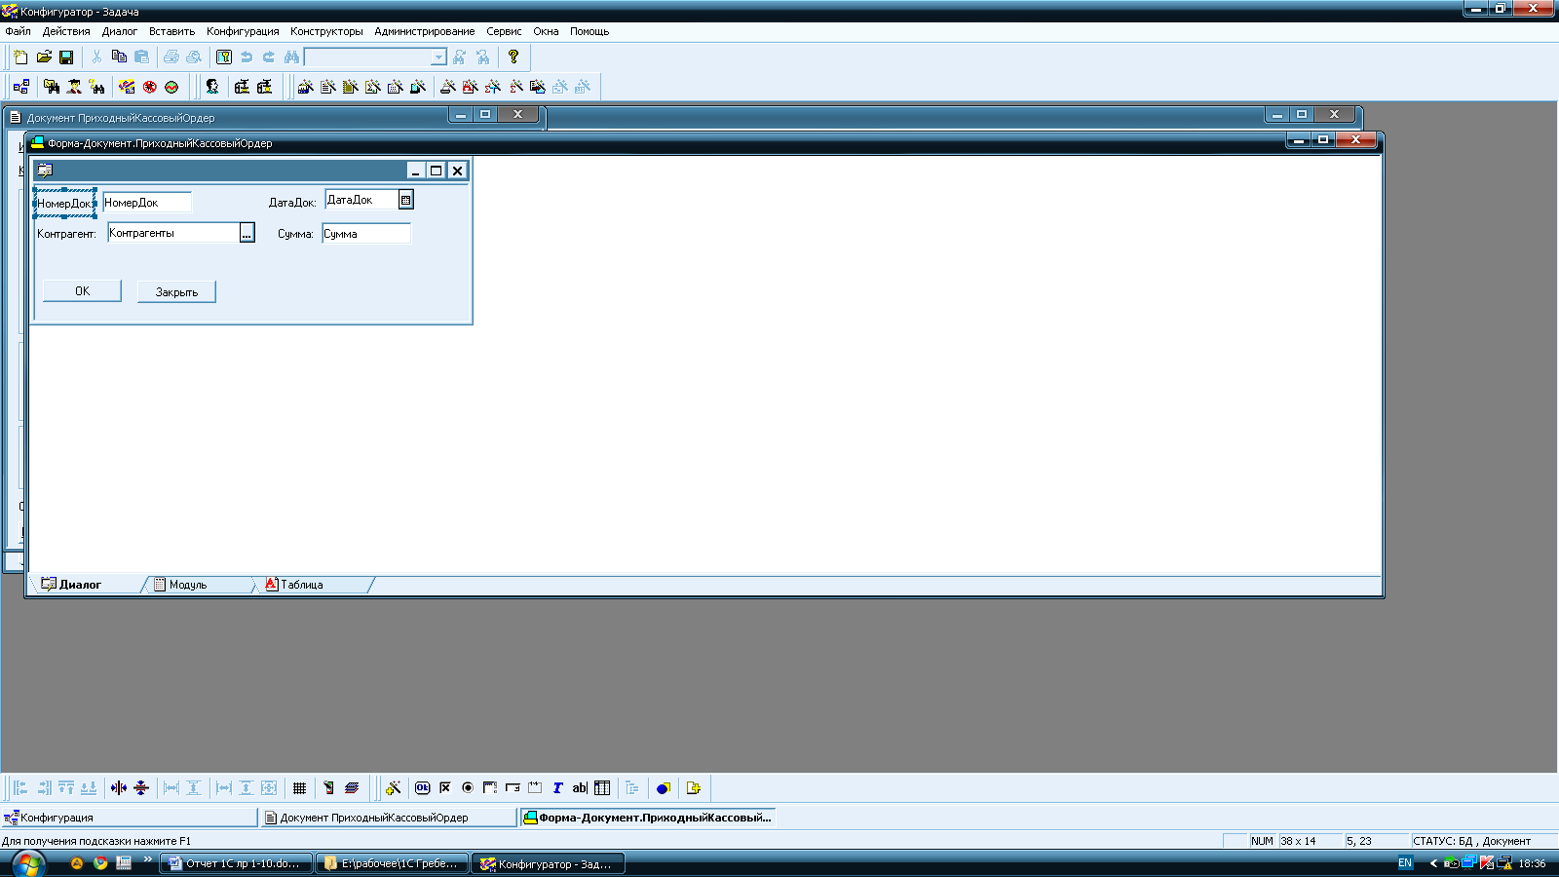Open the Администрирование menu
The height and width of the screenshot is (877, 1559).
point(425,31)
